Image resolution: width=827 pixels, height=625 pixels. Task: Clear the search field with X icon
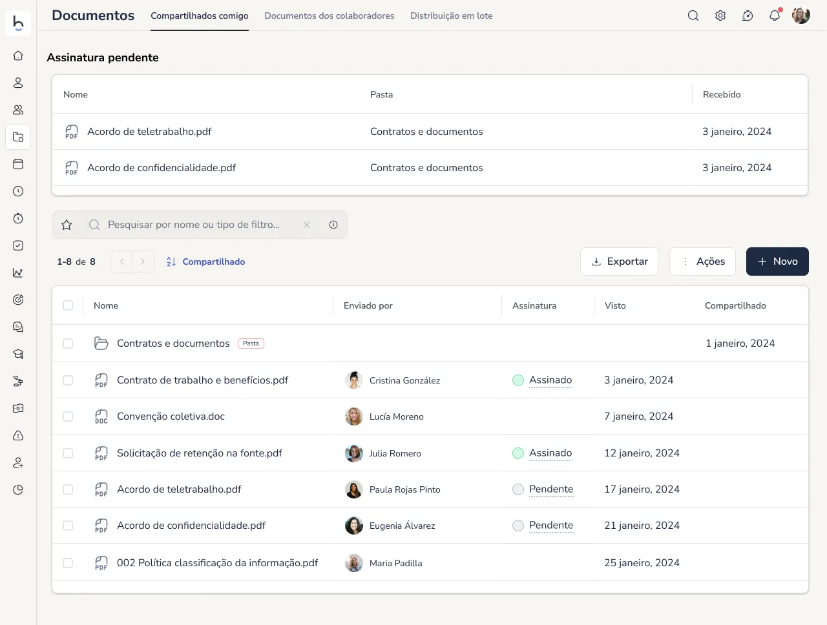point(307,225)
